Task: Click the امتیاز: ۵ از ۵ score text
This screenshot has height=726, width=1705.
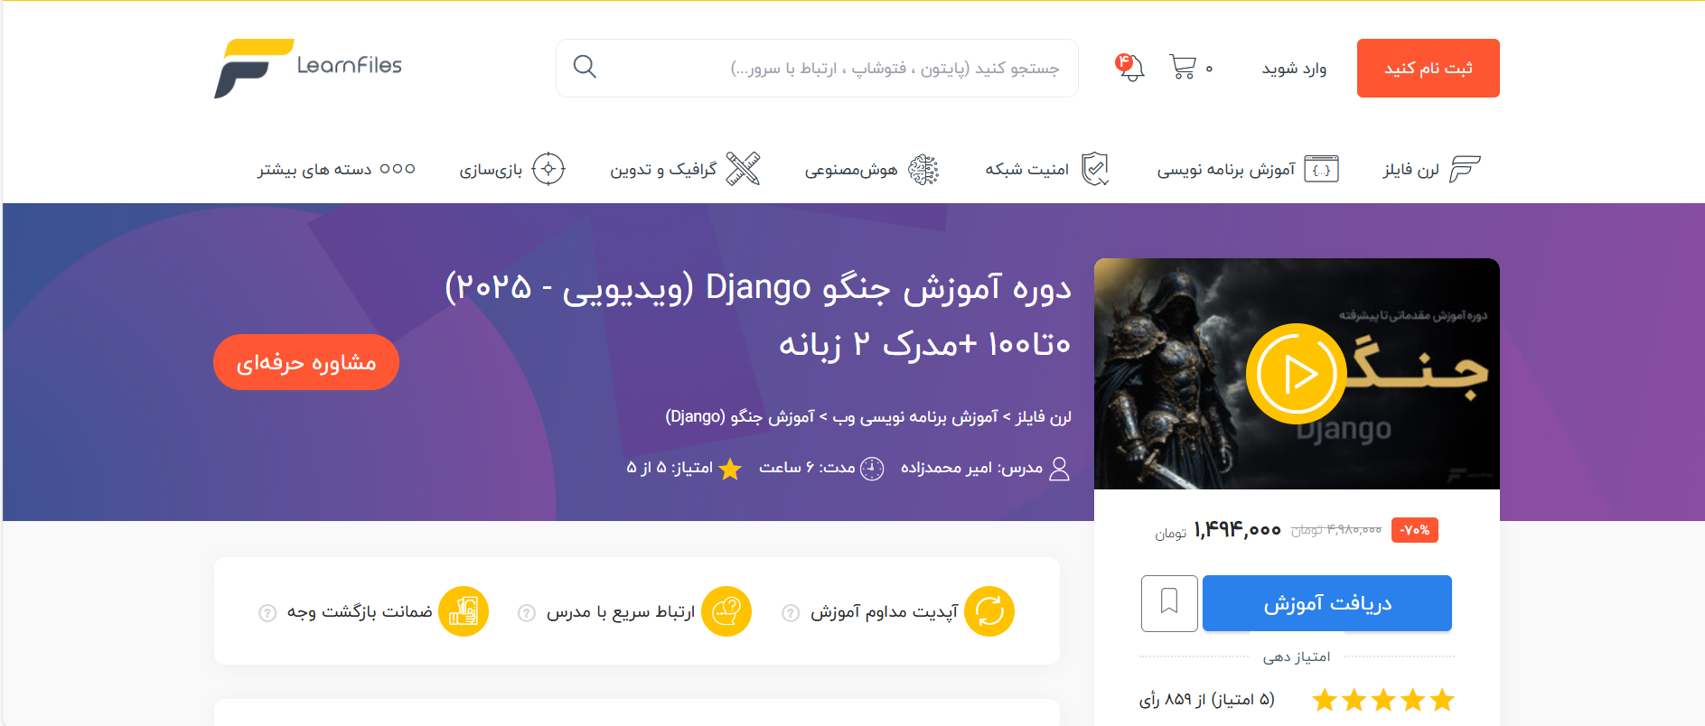Action: click(670, 468)
